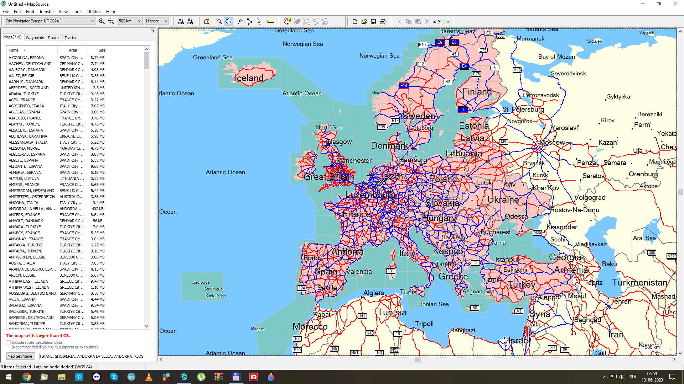Viewport: 684px width, 384px height.
Task: Open VLC media player from taskbar
Action: 149,377
